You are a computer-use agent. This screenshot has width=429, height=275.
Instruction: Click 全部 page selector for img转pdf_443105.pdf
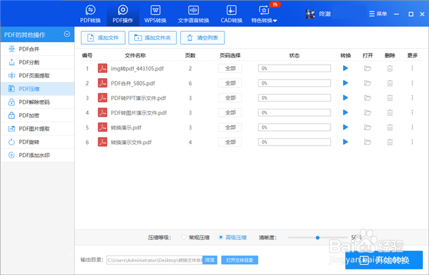[x=230, y=68]
